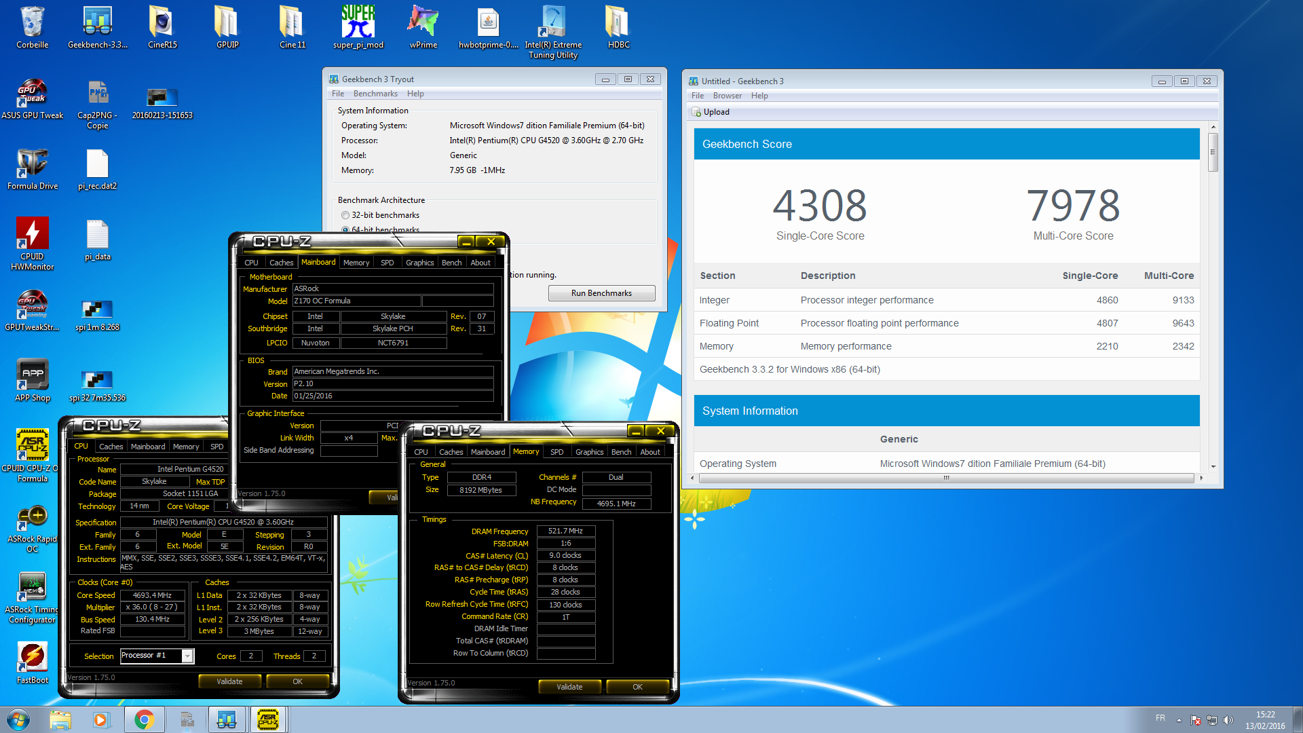This screenshot has height=733, width=1303.
Task: Switch to Graphics tab in CPU-Z timings window
Action: pyautogui.click(x=589, y=452)
